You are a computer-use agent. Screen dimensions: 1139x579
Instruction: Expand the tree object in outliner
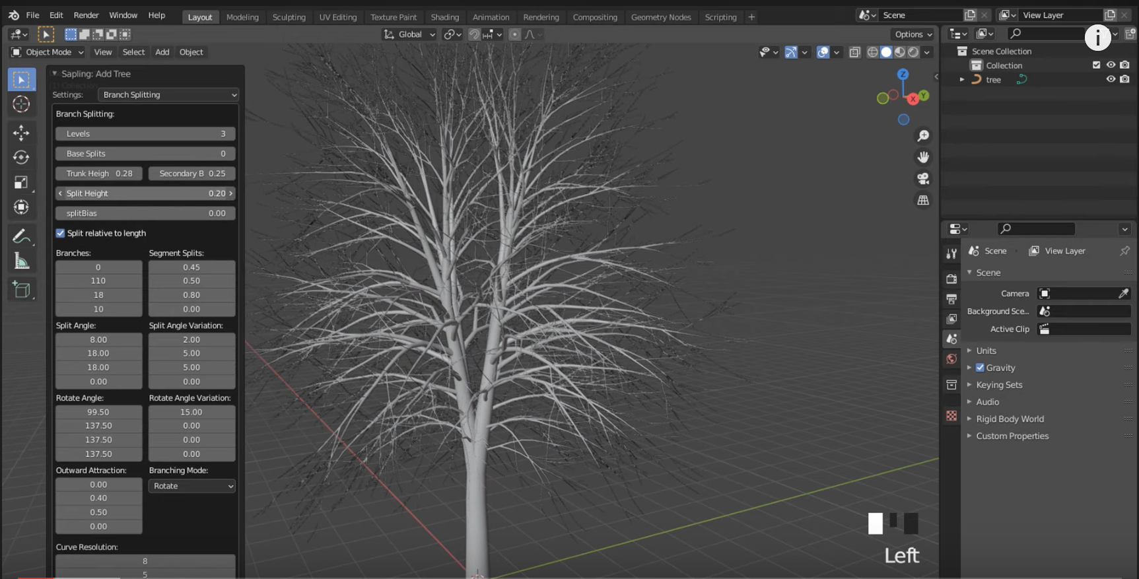click(x=962, y=79)
